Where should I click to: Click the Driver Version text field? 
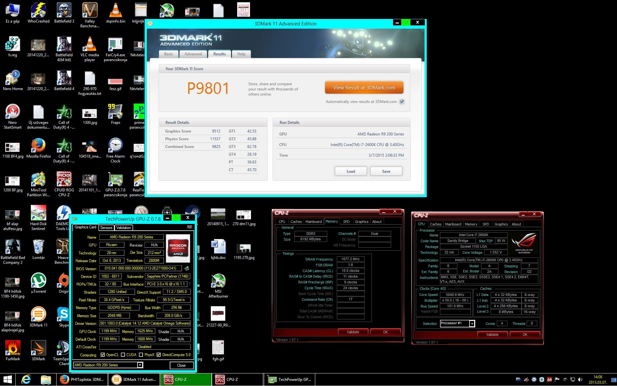[x=145, y=323]
